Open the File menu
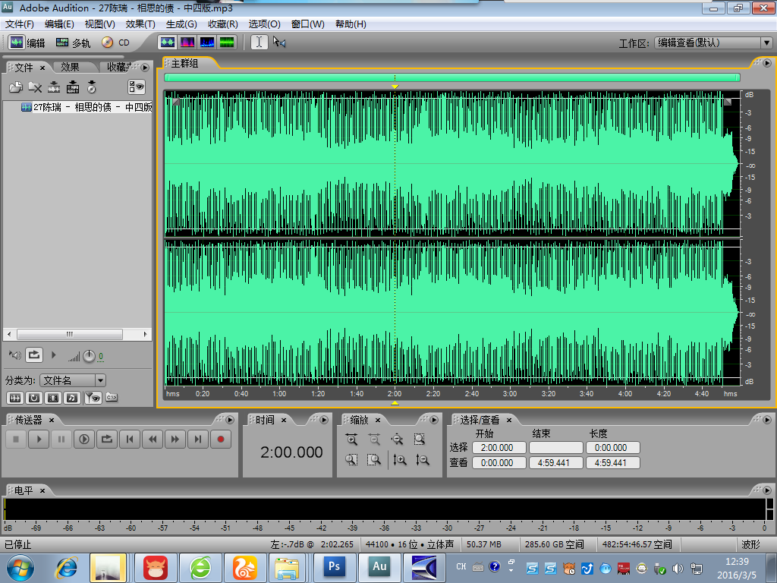 pos(19,24)
